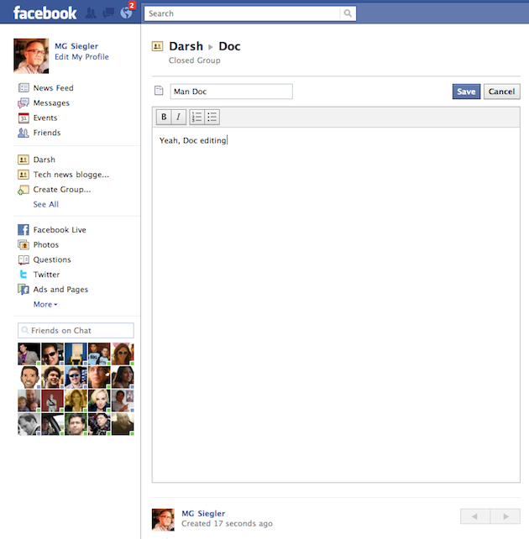Open Messages from sidebar
The image size is (529, 539).
[51, 103]
